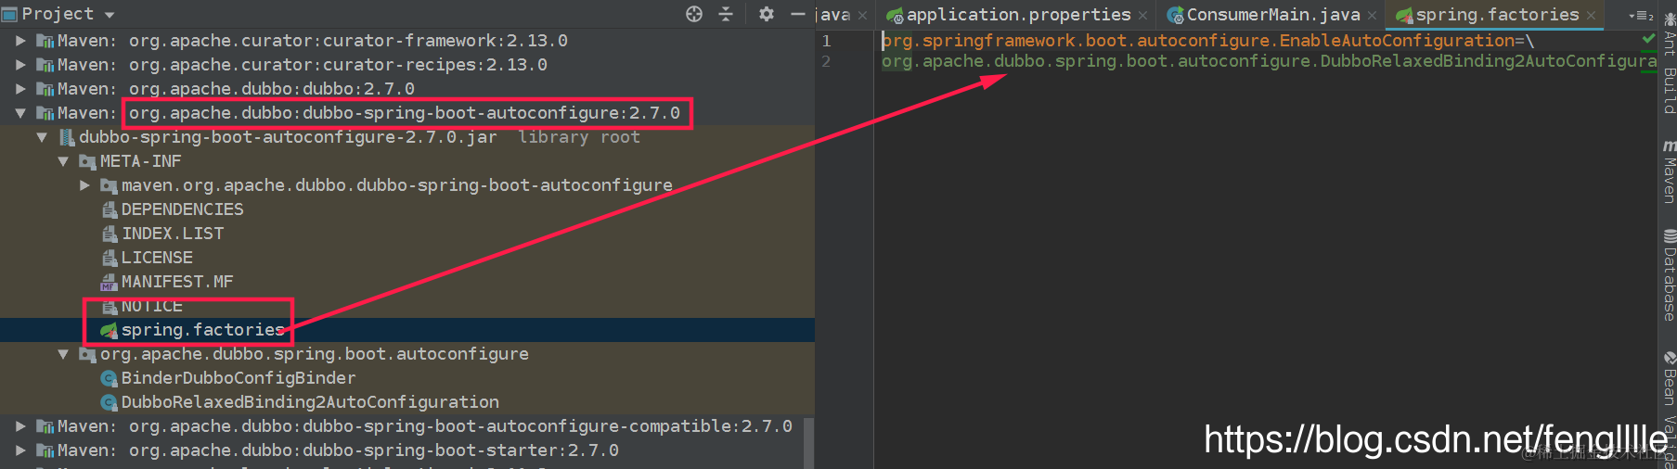Click DubboRelaxedBinding2AutoConfiguration class icon
This screenshot has width=1677, height=469.
click(x=110, y=402)
